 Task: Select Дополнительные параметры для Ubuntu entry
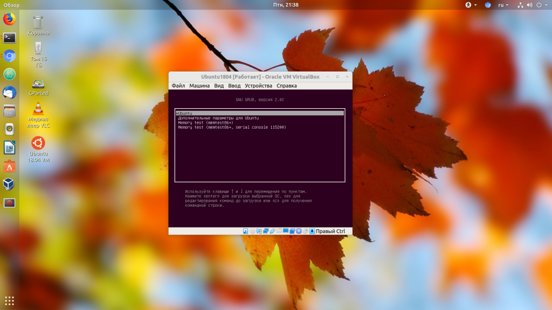pyautogui.click(x=219, y=118)
